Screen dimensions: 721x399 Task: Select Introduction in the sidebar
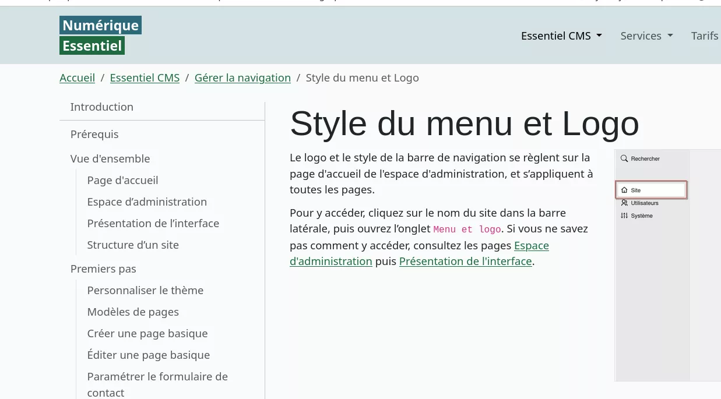point(102,107)
